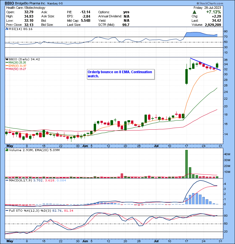Click the EPS value -2.84
235x244 pixels.
pyautogui.click(x=86, y=16)
